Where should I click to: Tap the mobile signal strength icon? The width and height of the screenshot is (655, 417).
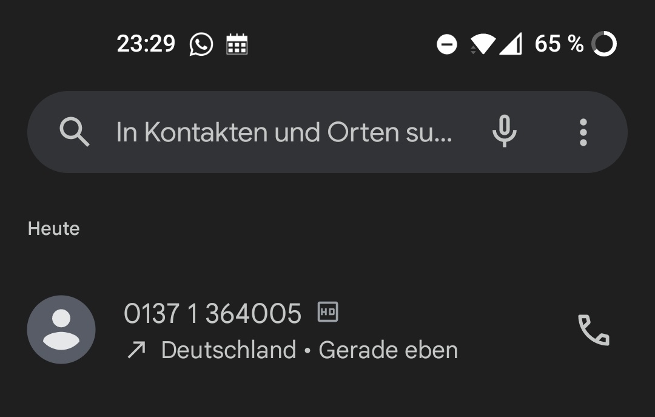(x=511, y=44)
